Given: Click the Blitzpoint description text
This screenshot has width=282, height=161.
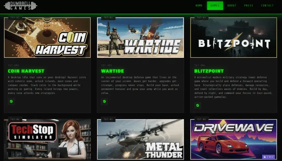Looking at the screenshot, I should point(234,87).
